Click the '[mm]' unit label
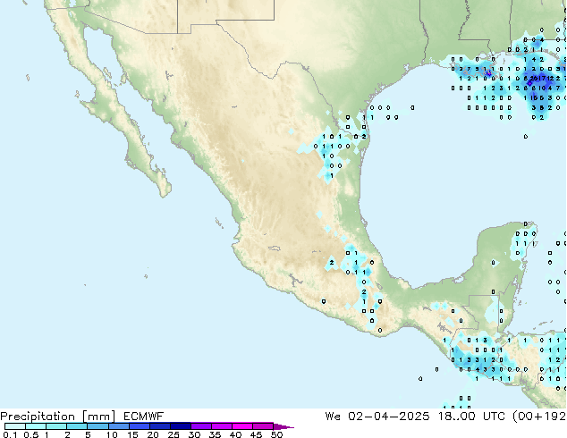Image resolution: width=567 pixels, height=438 pixels. pos(98,417)
